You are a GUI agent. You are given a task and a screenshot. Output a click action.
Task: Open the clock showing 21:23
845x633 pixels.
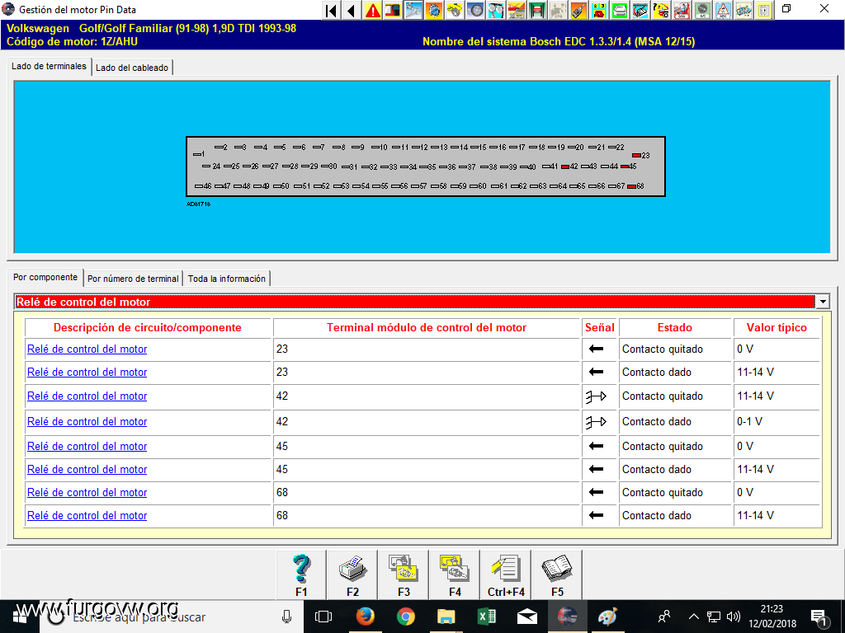pyautogui.click(x=772, y=617)
